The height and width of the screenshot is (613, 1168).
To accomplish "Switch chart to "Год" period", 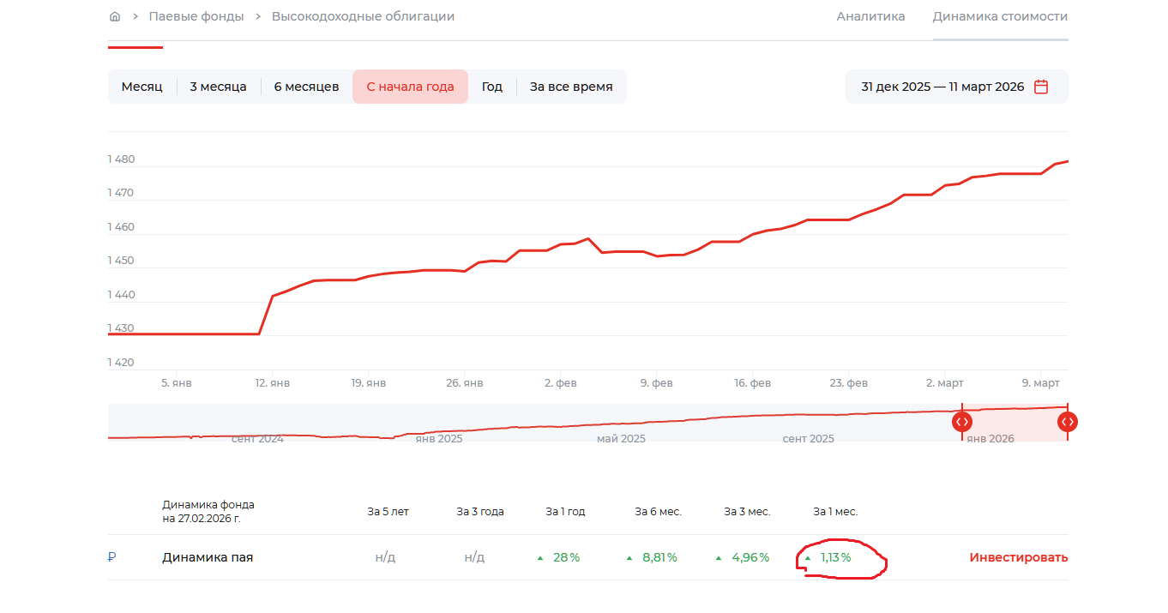I will pos(491,87).
